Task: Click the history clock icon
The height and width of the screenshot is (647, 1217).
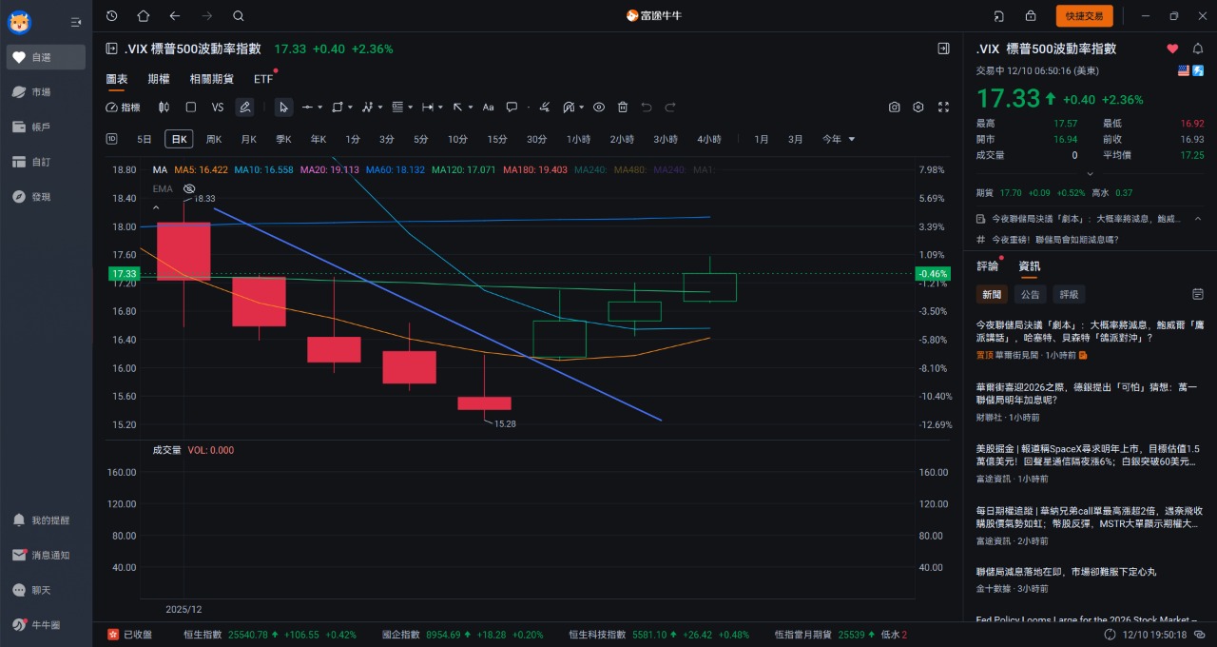Action: (x=112, y=15)
